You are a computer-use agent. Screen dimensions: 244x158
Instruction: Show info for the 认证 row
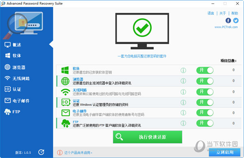point(183,102)
